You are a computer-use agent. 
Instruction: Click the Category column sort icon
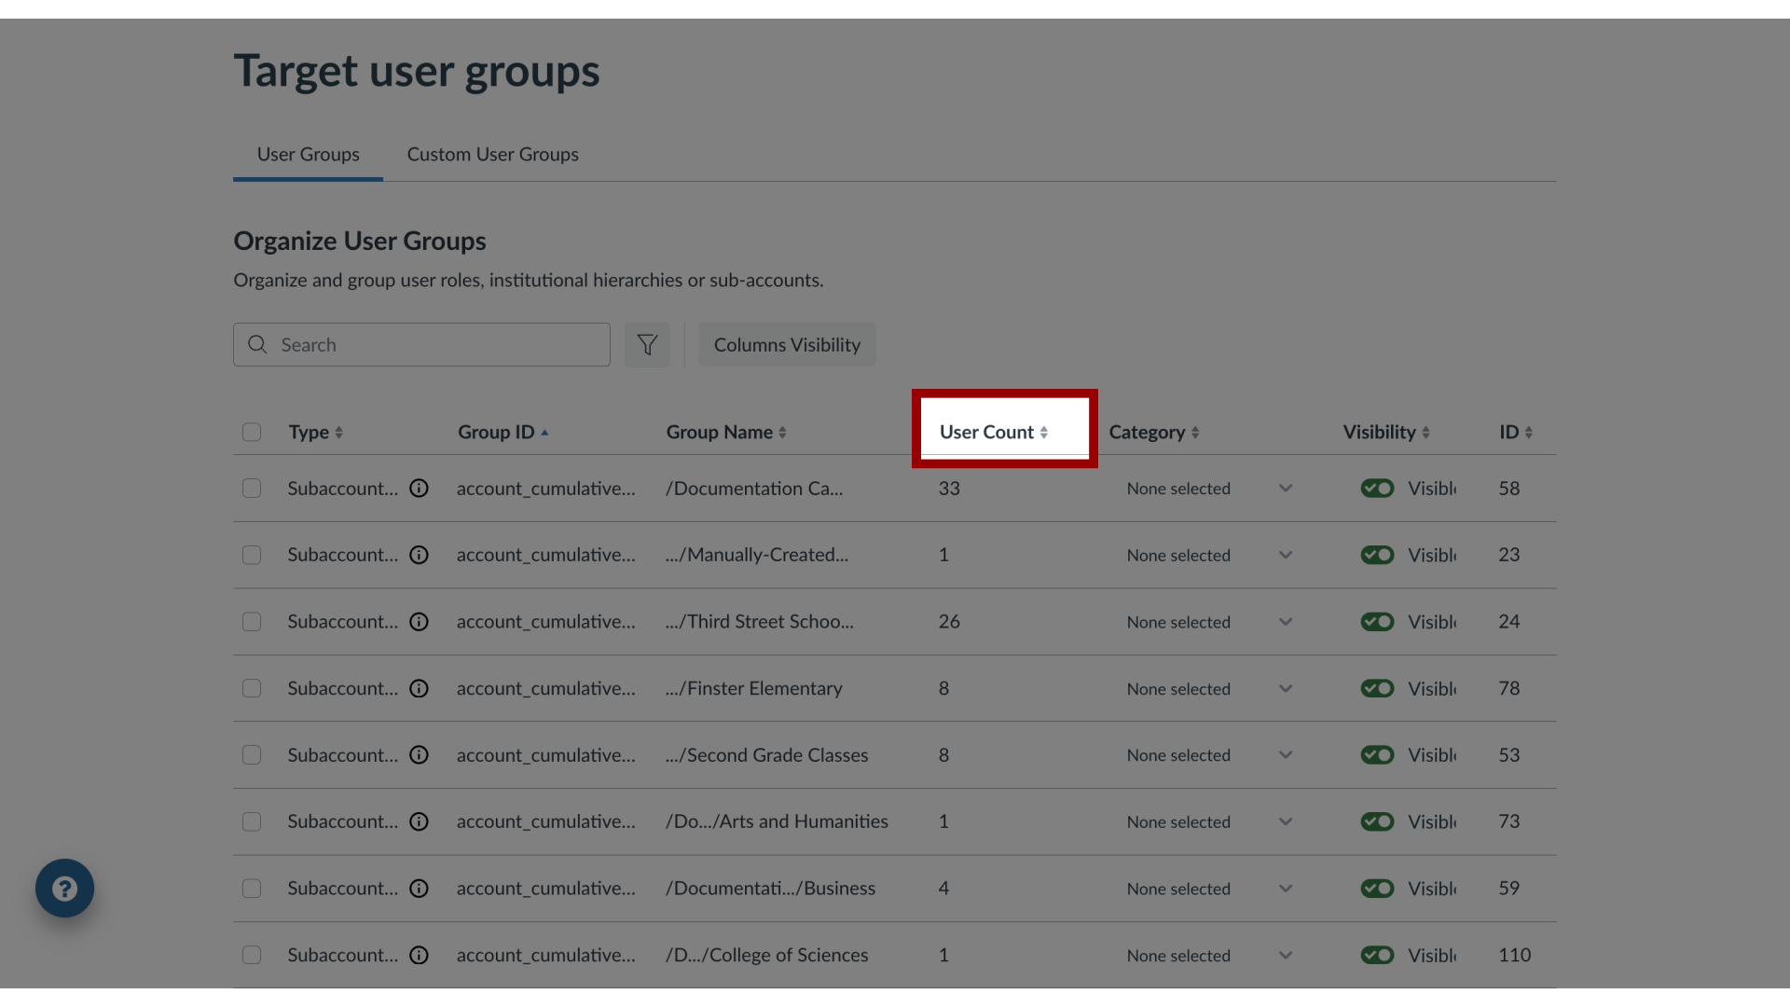tap(1195, 433)
